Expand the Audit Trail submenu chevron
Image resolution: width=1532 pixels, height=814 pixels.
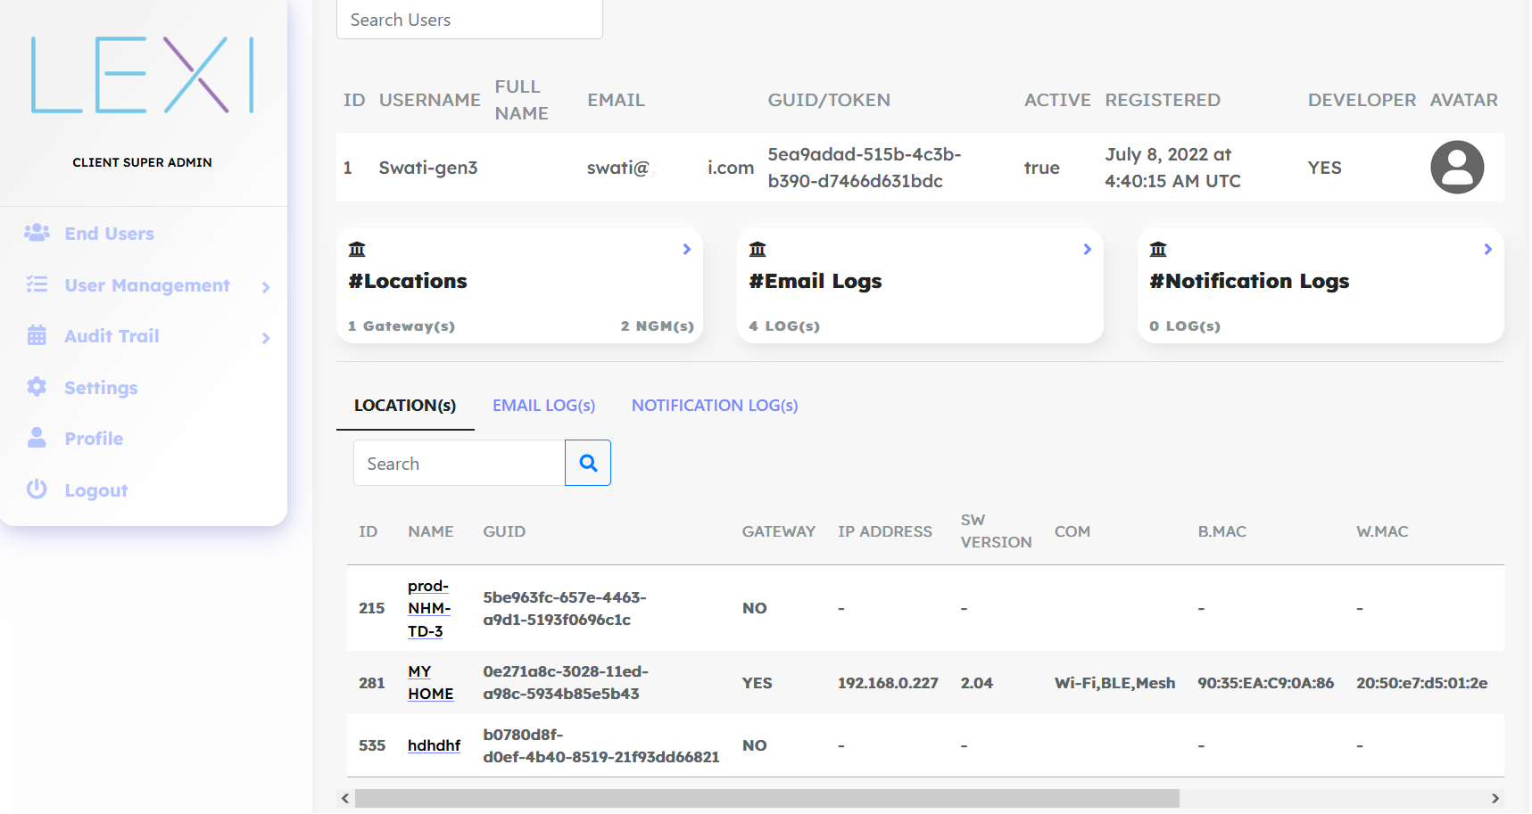pos(266,338)
